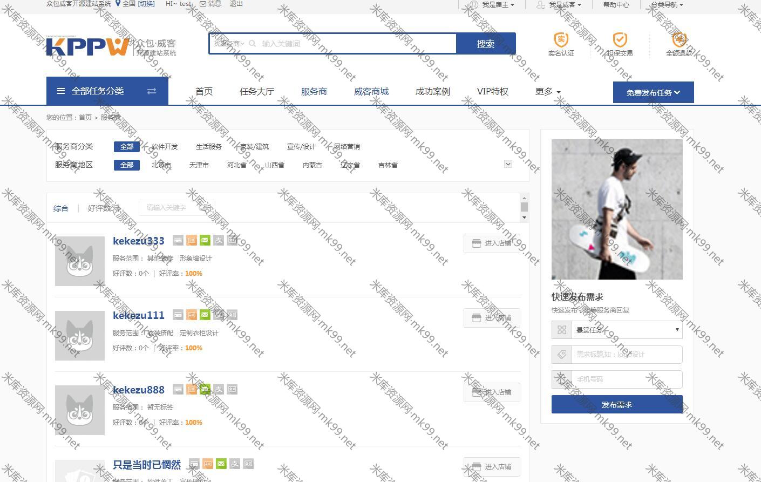Click the list scrollbar up arrow
The width and height of the screenshot is (761, 482).
[x=524, y=198]
